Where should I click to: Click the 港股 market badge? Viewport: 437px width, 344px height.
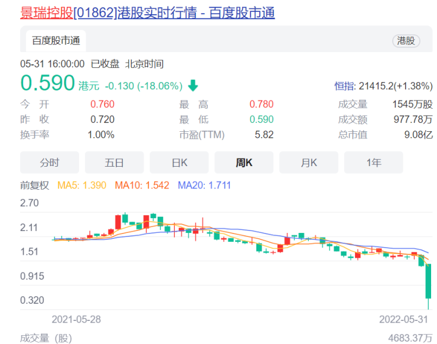[406, 41]
